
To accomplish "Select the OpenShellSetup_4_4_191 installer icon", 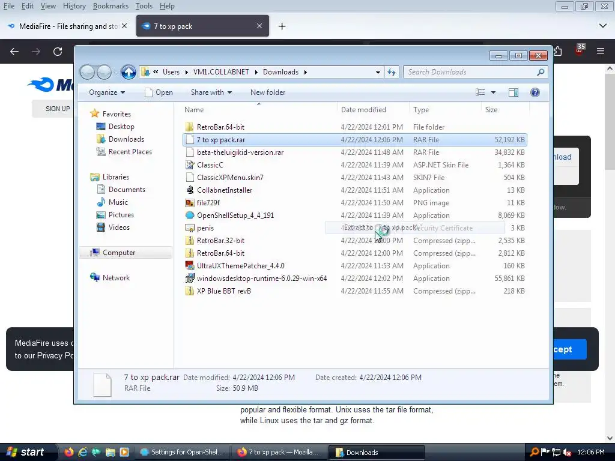I will tap(189, 215).
